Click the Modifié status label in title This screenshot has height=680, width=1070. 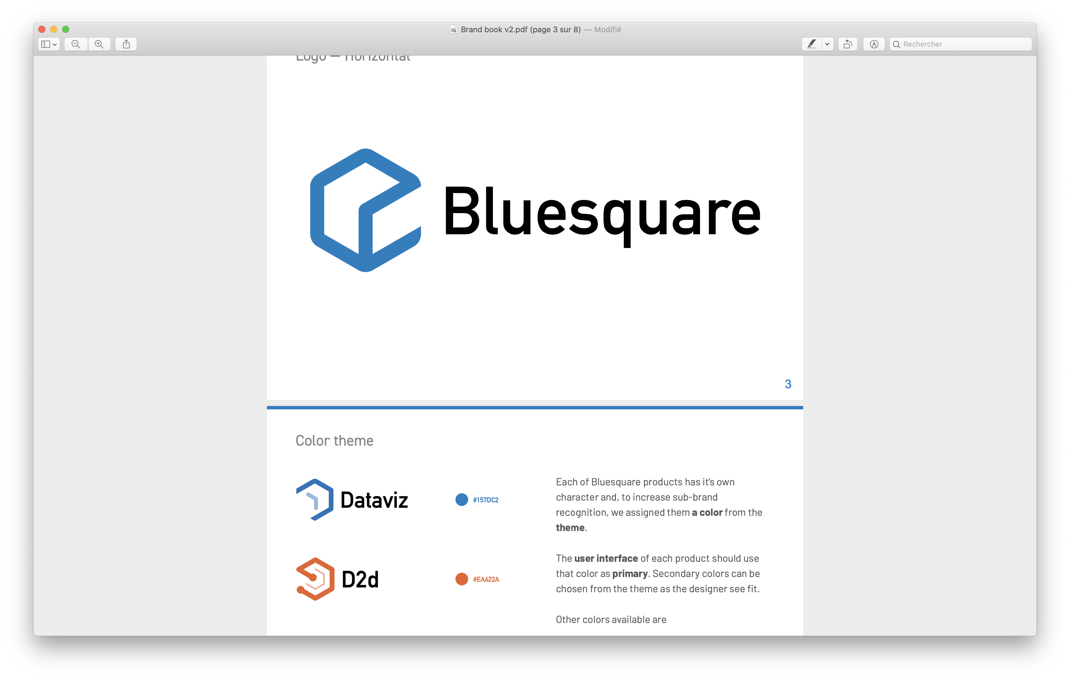coord(608,29)
